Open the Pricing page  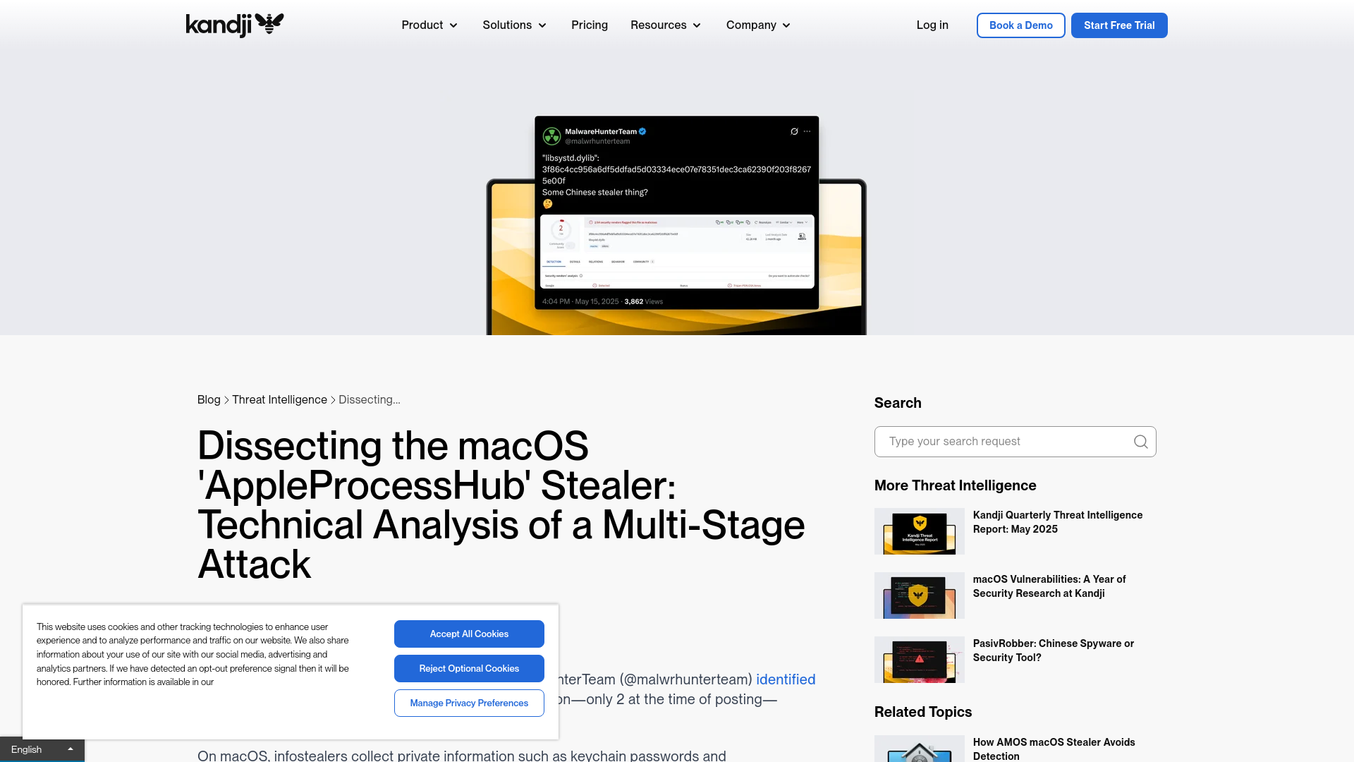click(590, 25)
